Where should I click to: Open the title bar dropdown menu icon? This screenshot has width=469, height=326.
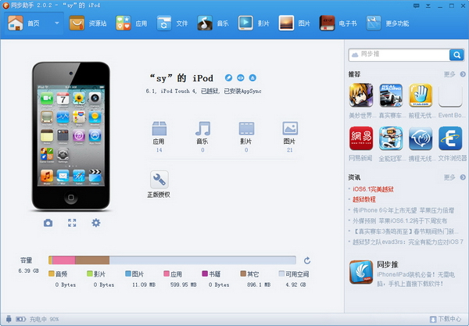tap(428, 5)
